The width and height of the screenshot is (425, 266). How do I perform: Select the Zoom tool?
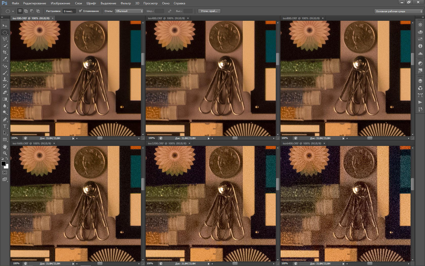point(5,153)
